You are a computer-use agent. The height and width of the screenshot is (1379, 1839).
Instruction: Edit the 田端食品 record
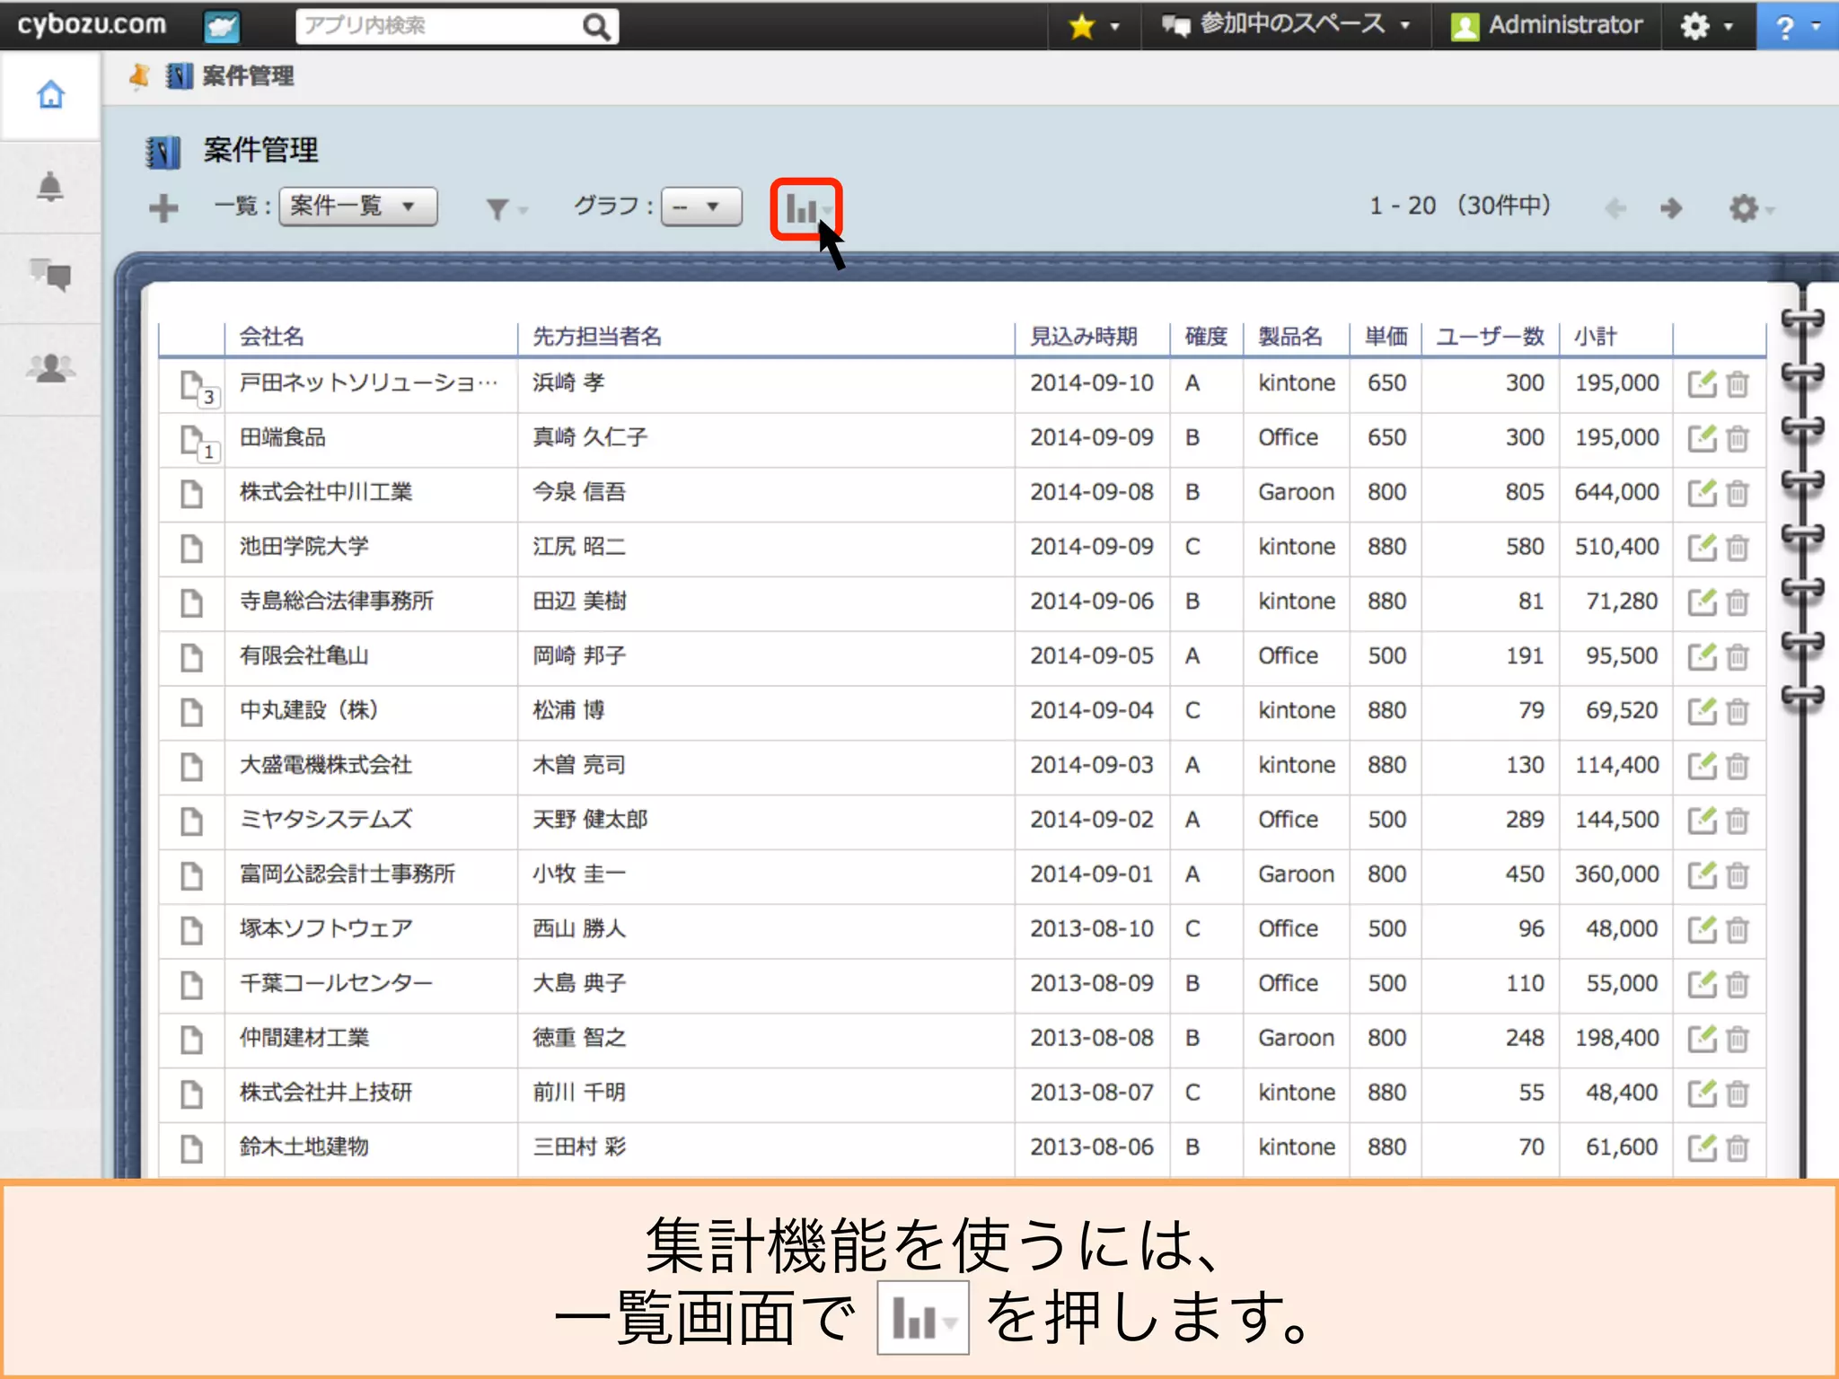click(1701, 439)
